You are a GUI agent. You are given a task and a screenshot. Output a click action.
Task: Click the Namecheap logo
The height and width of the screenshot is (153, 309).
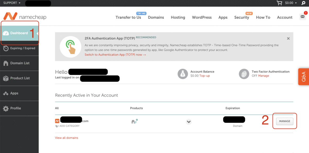25,16
